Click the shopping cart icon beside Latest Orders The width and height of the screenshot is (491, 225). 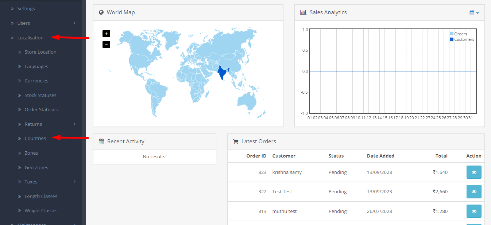(x=236, y=141)
